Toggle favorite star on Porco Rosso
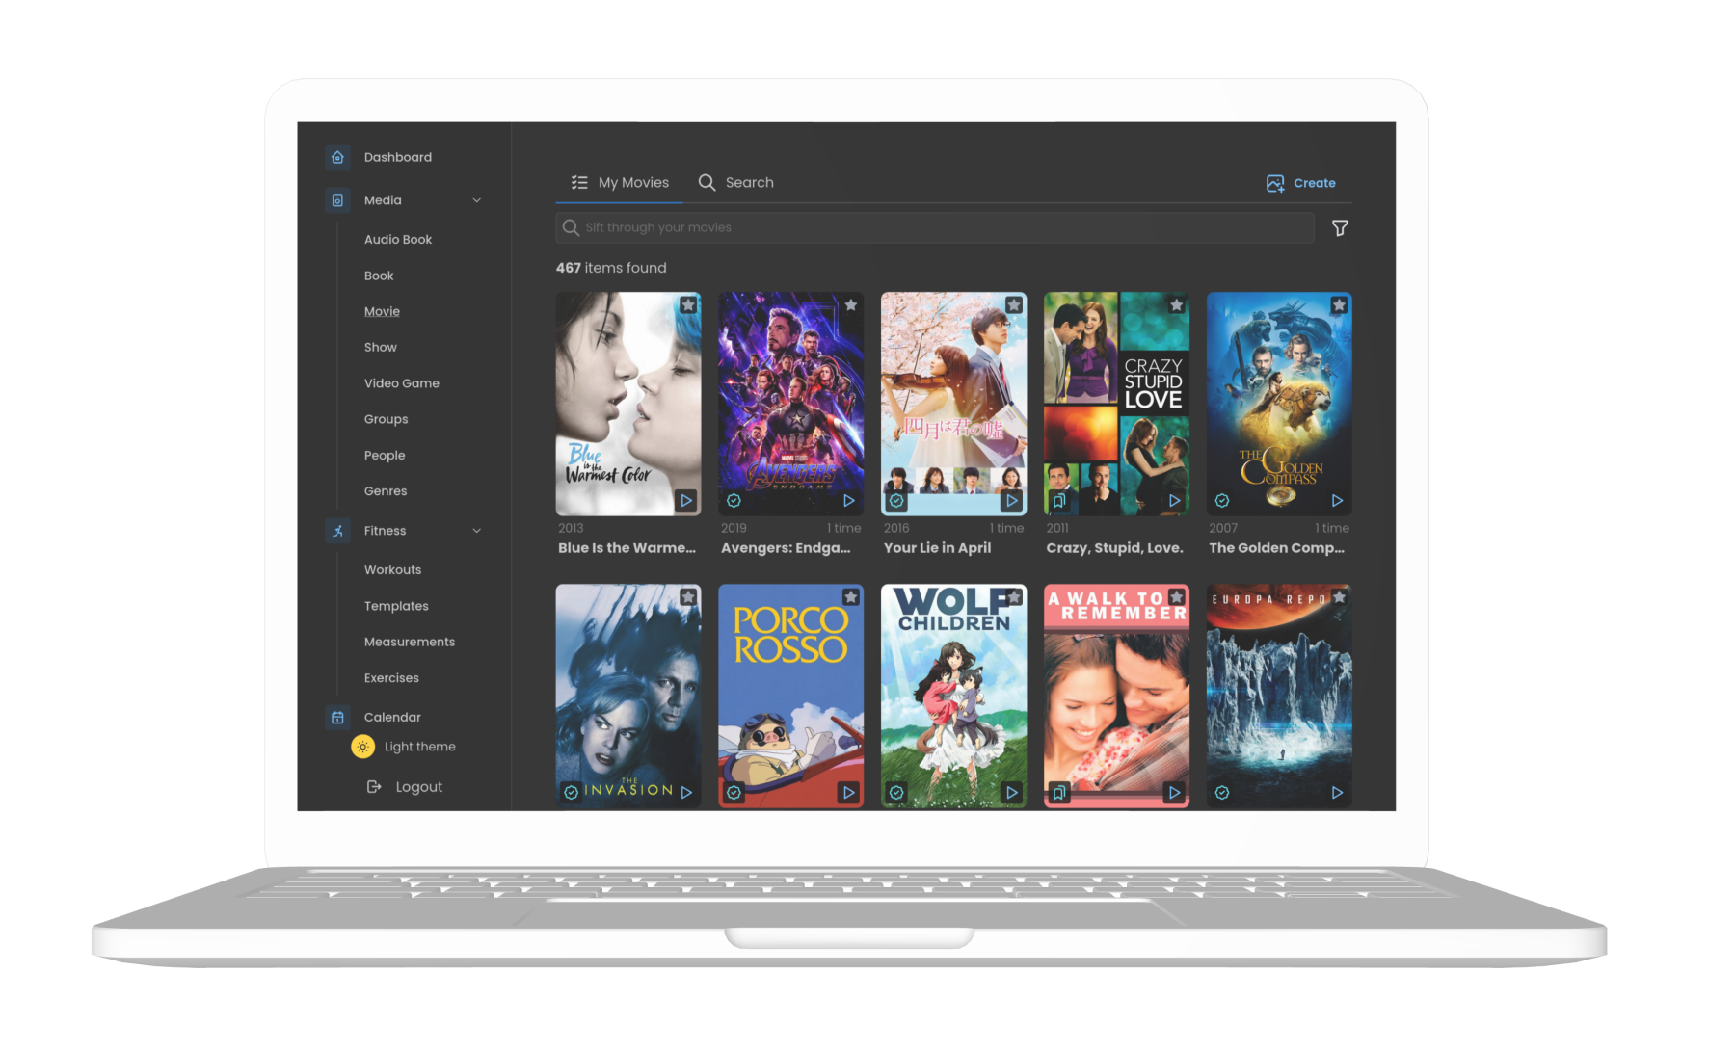Image resolution: width=1735 pixels, height=1052 pixels. coord(851,597)
